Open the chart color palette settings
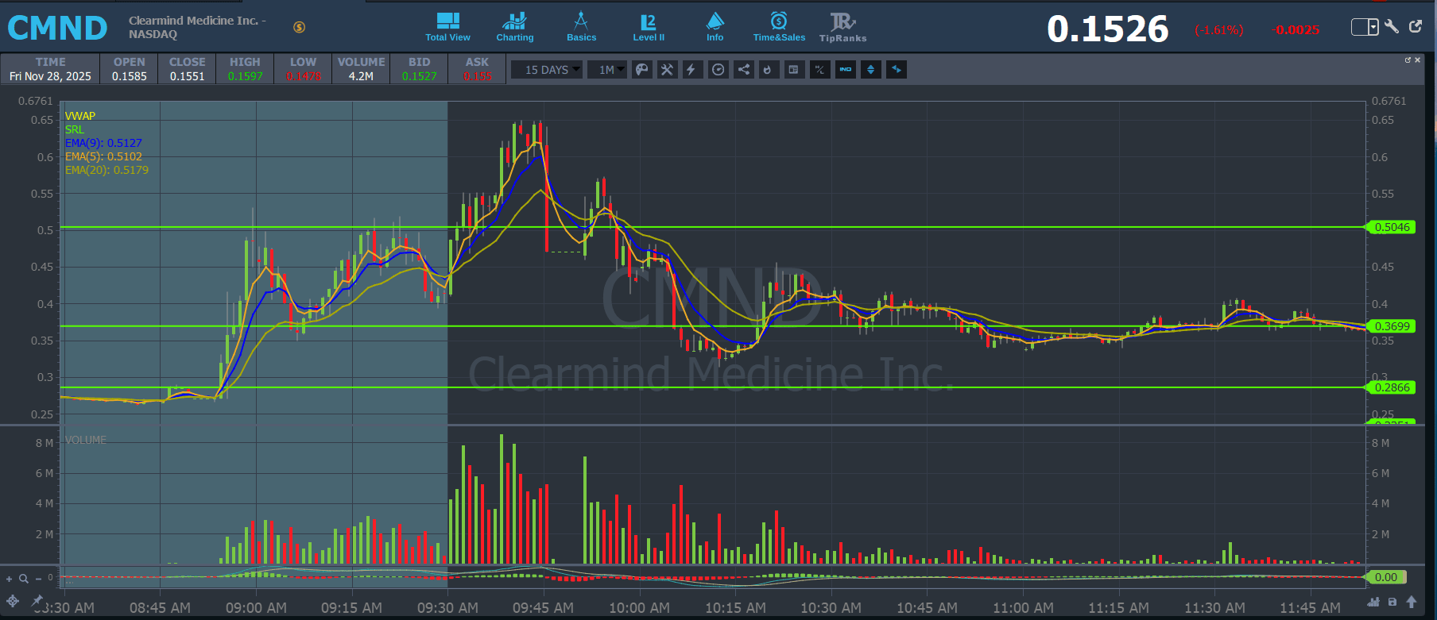The image size is (1437, 620). (642, 70)
